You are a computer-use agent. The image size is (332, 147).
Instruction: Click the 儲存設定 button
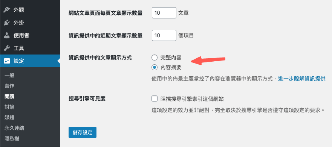(x=83, y=132)
